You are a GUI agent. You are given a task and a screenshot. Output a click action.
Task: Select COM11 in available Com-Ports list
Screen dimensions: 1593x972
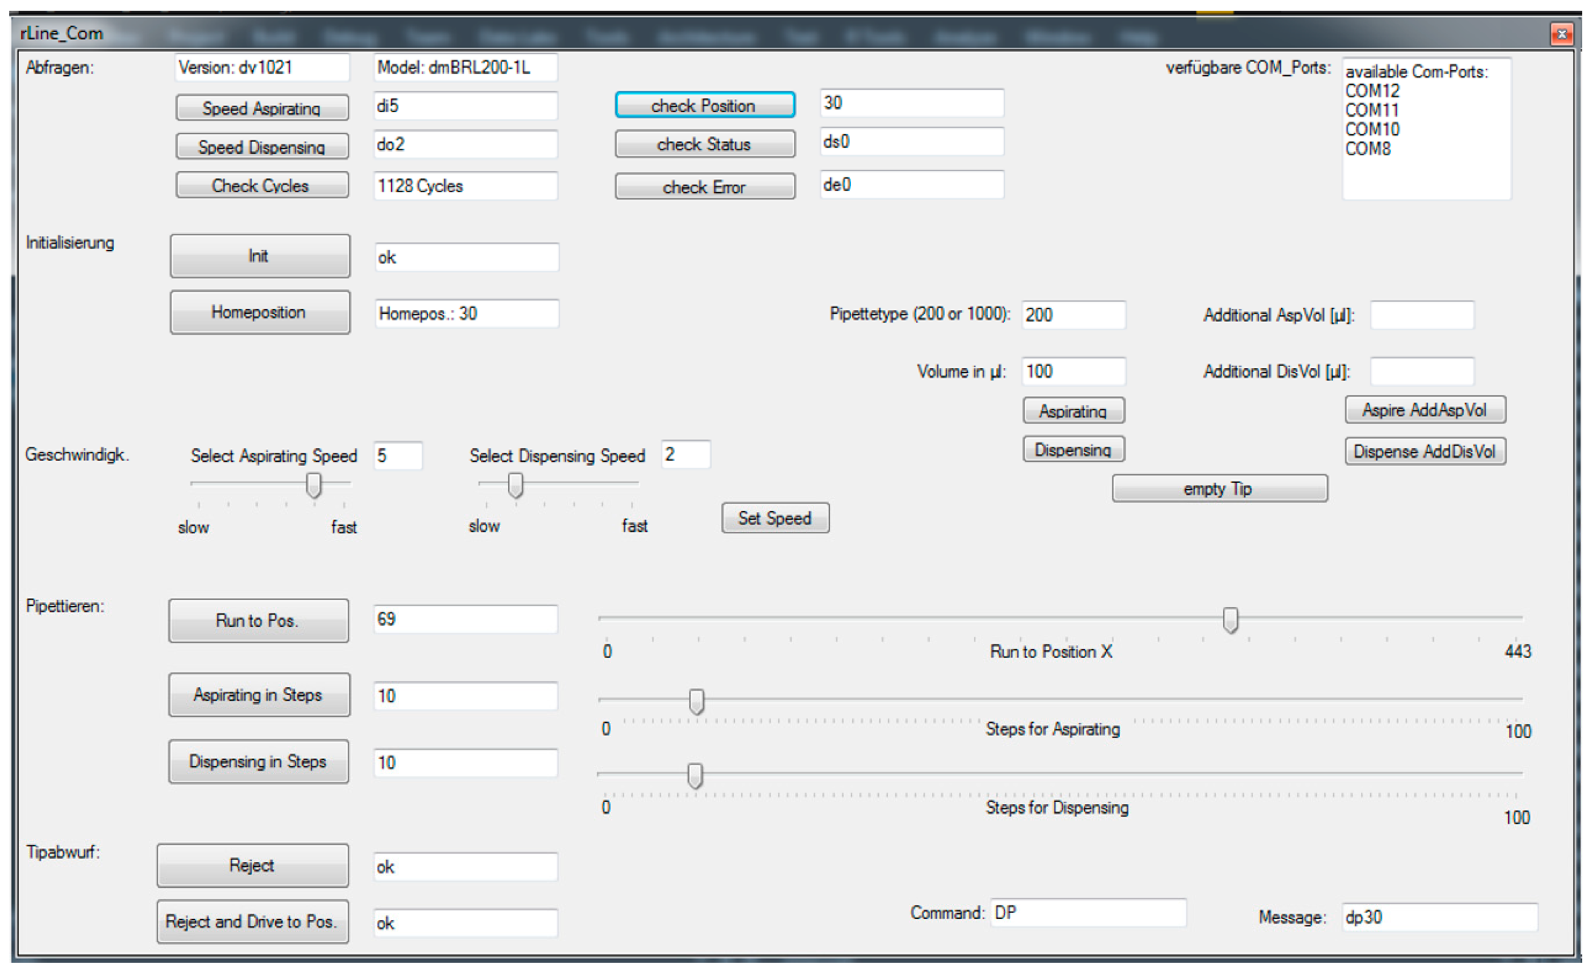1371,111
